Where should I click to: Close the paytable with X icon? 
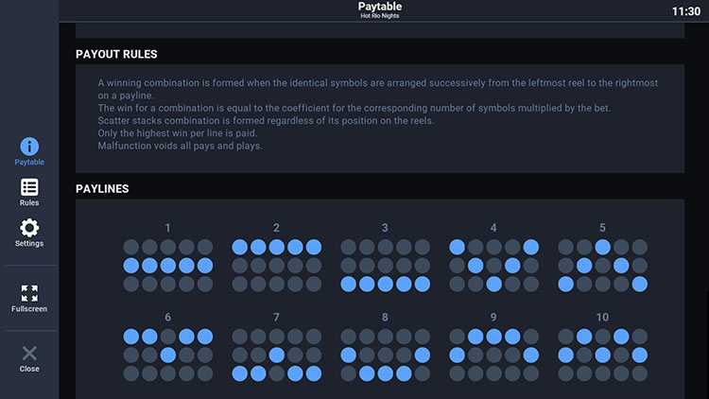point(29,353)
